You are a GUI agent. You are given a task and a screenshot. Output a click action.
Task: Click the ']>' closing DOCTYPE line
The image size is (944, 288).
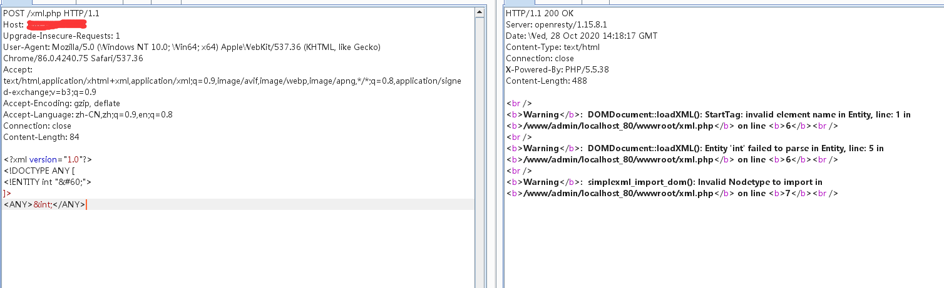point(7,193)
